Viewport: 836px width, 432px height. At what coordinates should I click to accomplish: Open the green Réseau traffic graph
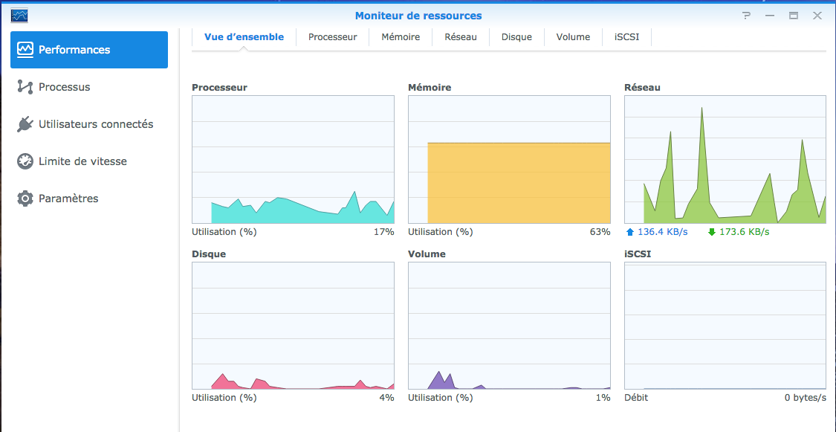725,159
